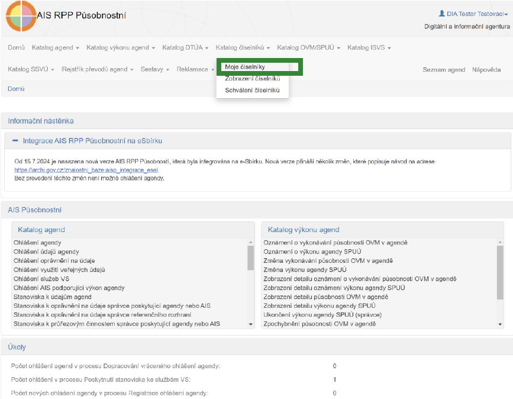Open the Nápověda help link
Viewport: 513px width, 399px height.
click(486, 70)
